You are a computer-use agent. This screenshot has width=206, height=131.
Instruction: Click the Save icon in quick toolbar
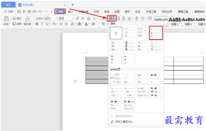[19, 12]
